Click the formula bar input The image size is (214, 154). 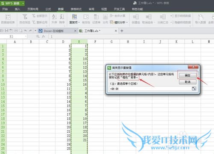131,37
